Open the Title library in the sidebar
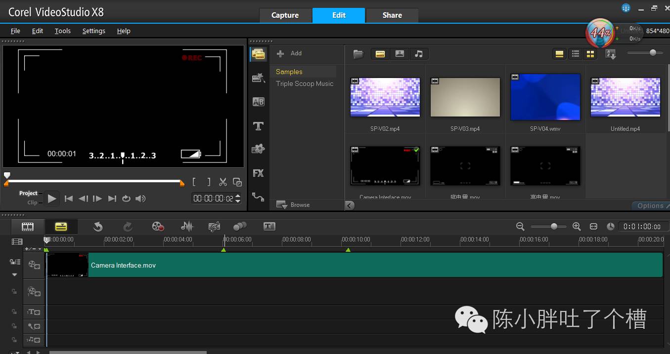Screen dimensions: 670x354 (x=258, y=126)
